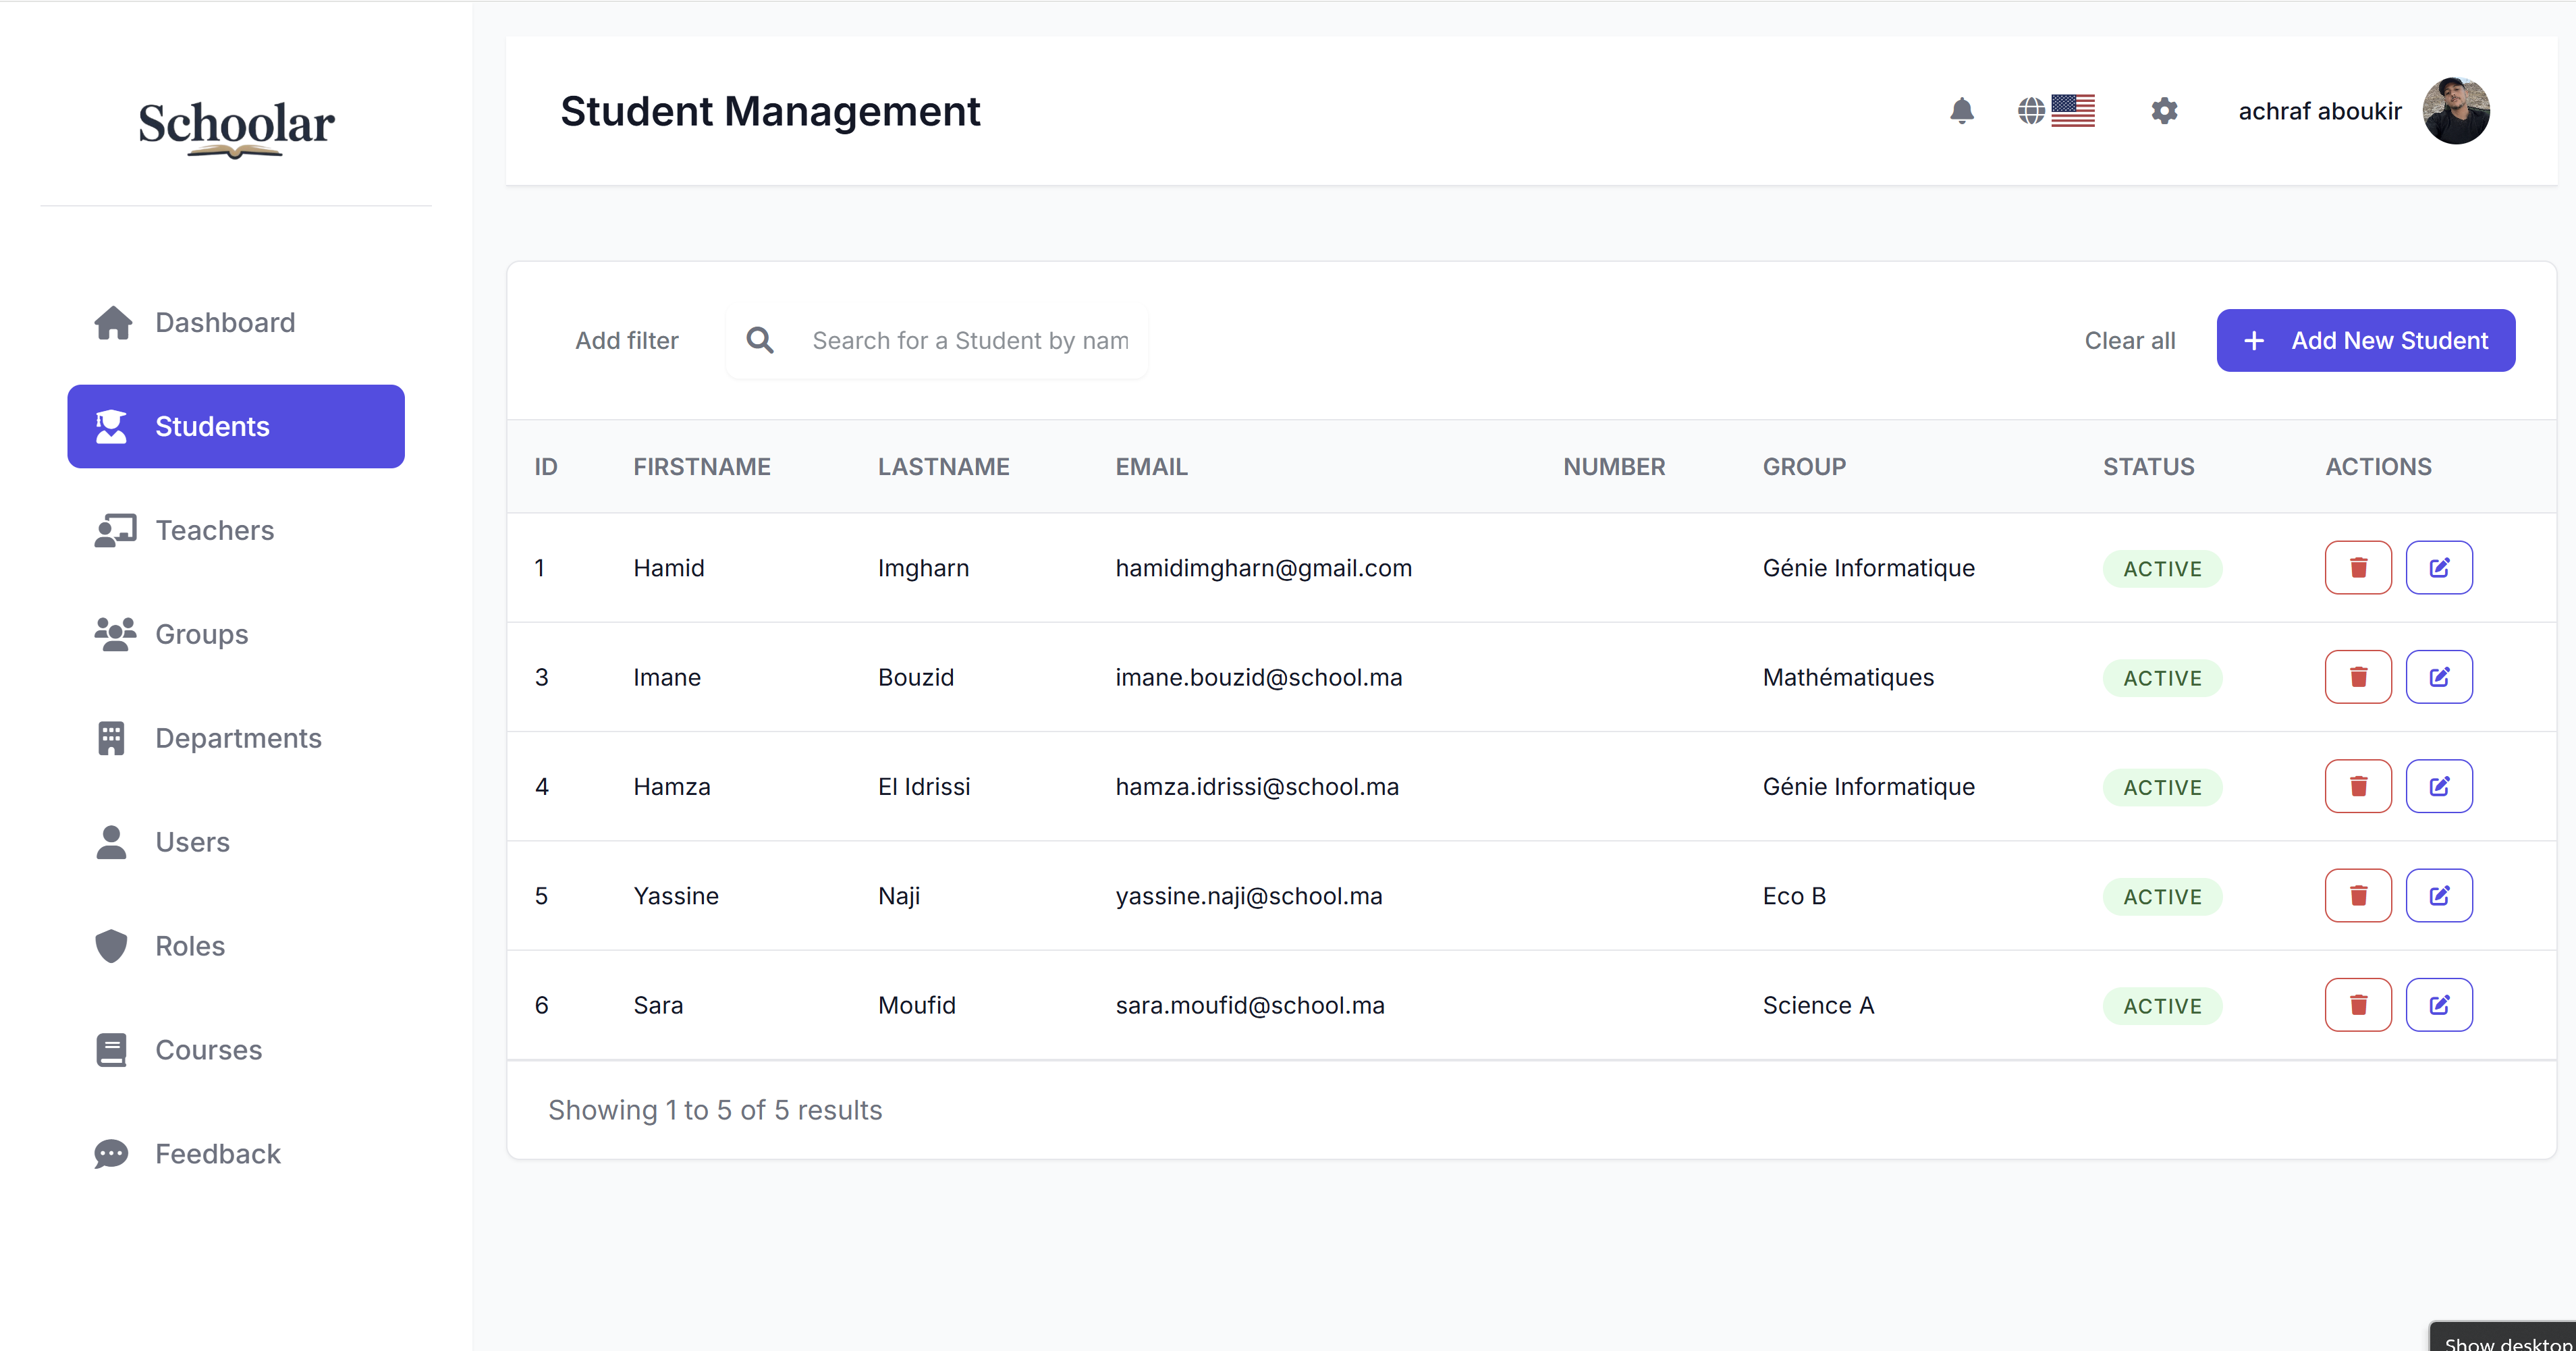
Task: Edit student Sara Moufid
Action: pyautogui.click(x=2439, y=1005)
